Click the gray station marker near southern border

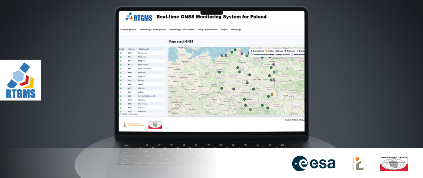[x=251, y=110]
